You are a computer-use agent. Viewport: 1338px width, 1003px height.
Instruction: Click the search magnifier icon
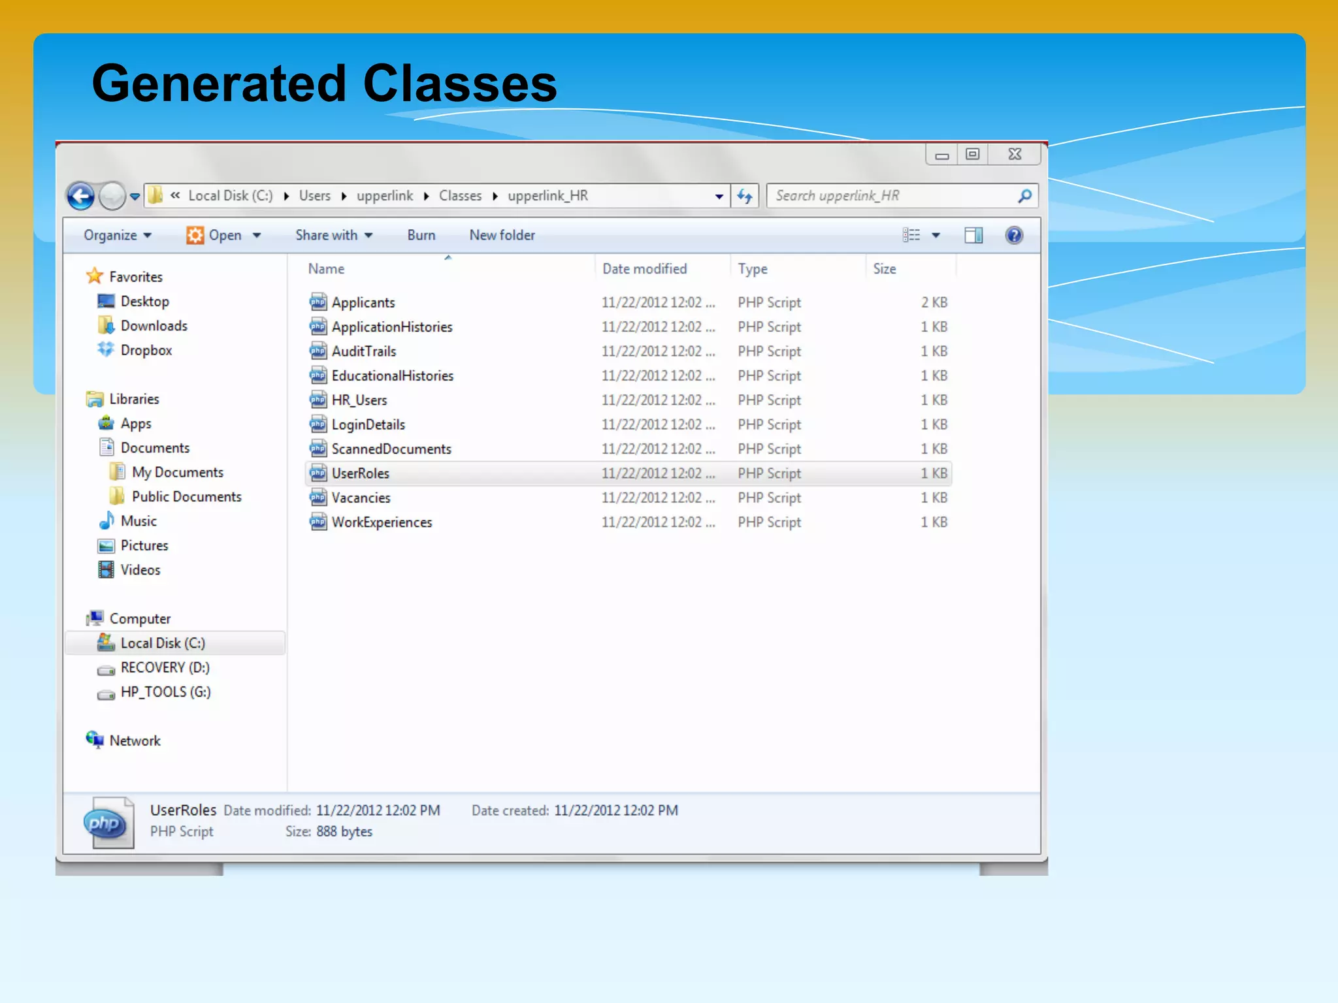[1024, 195]
